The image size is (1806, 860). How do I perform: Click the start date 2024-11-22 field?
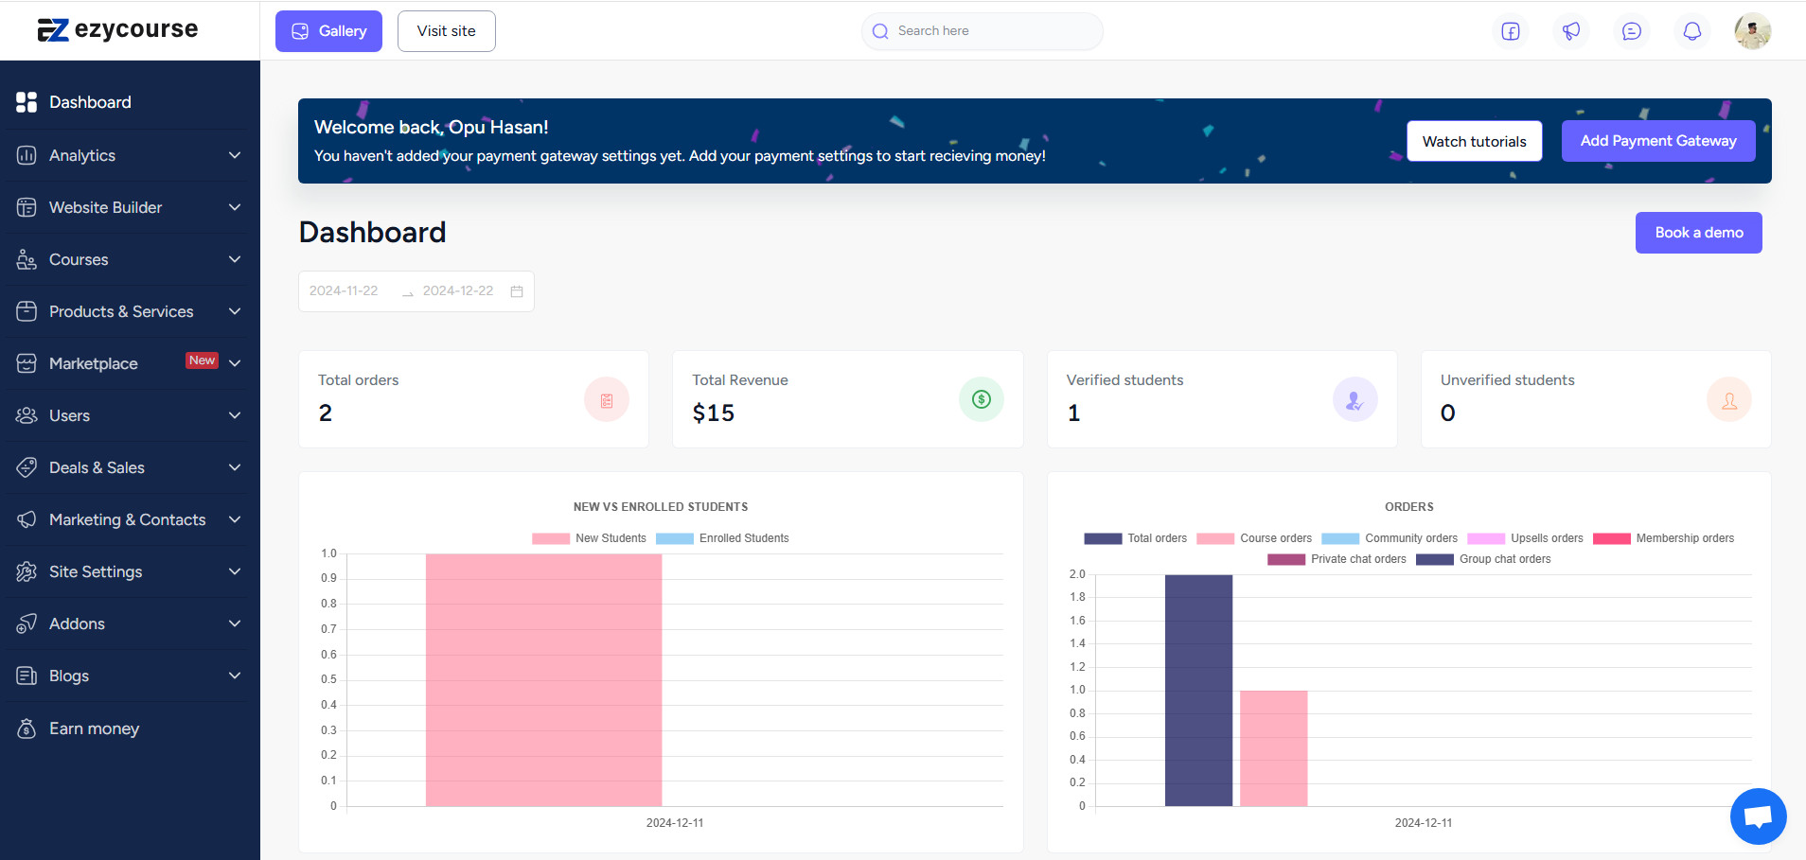click(x=344, y=291)
